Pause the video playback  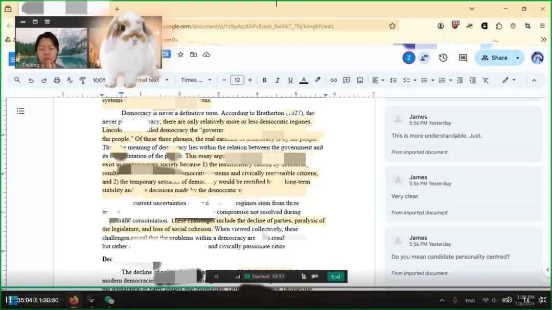pyautogui.click(x=10, y=300)
